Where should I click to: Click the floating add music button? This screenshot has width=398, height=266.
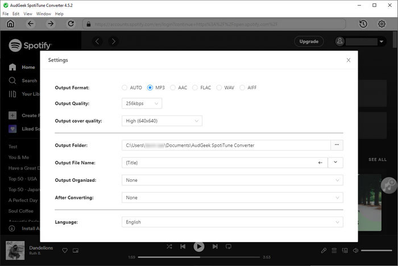pyautogui.click(x=389, y=185)
